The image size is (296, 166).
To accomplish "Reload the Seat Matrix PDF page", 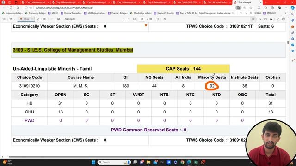I will (x=11, y=8).
